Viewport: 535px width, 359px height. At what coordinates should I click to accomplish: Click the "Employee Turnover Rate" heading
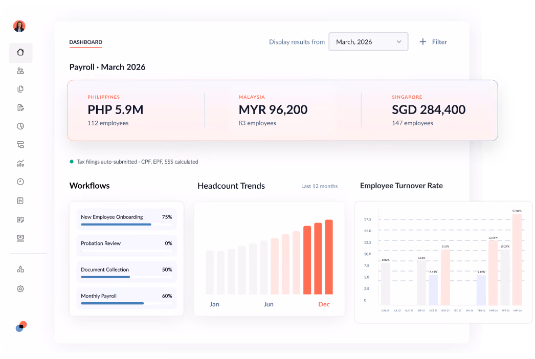[401, 186]
